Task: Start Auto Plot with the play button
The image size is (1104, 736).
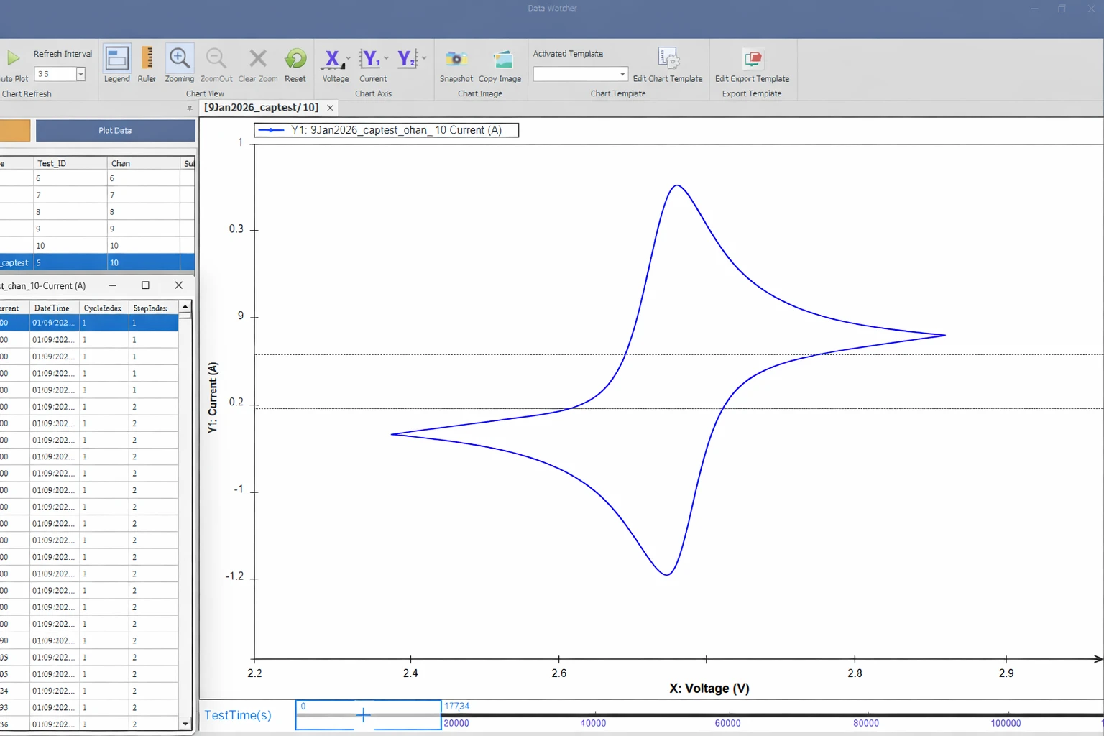Action: coord(13,58)
